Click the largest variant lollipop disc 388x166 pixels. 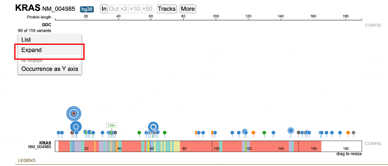[x=73, y=113]
